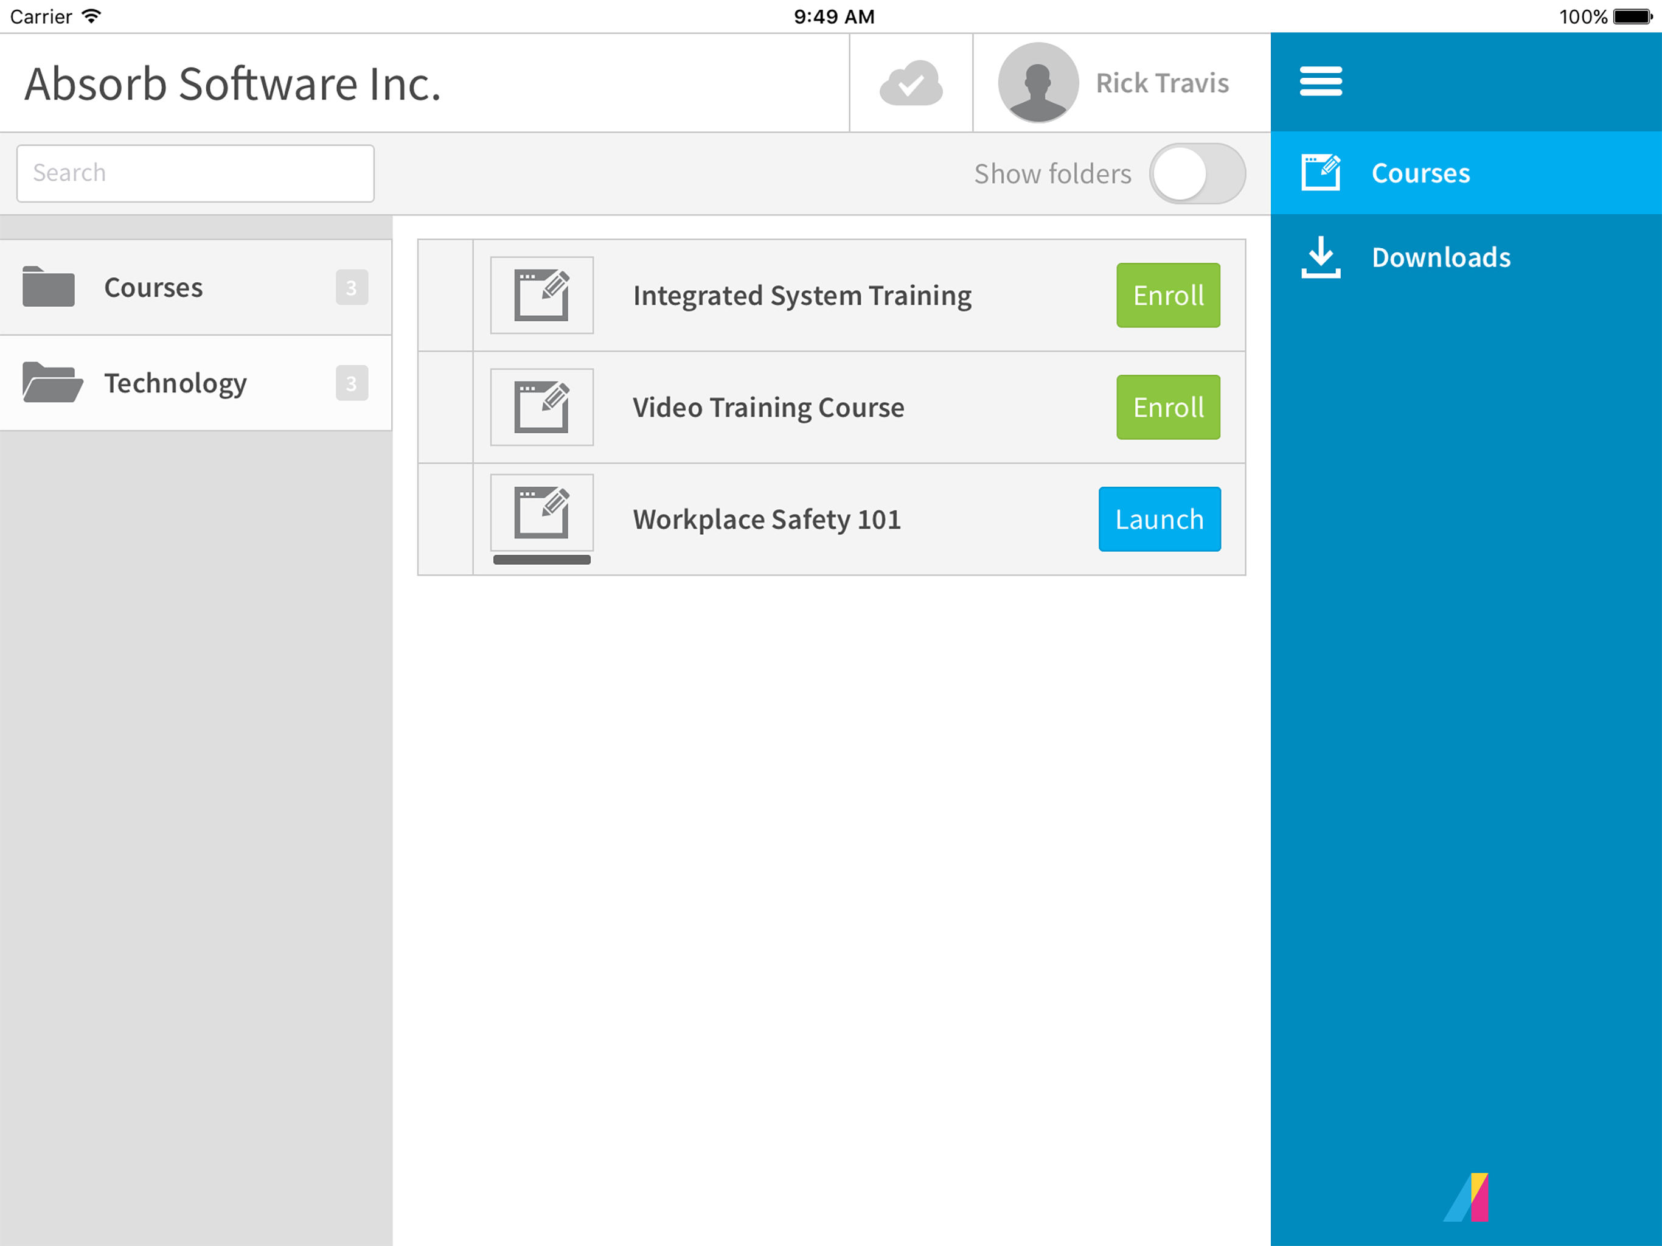Screen dimensions: 1662x1246
Task: Tap the cloud sync status icon
Action: point(911,83)
